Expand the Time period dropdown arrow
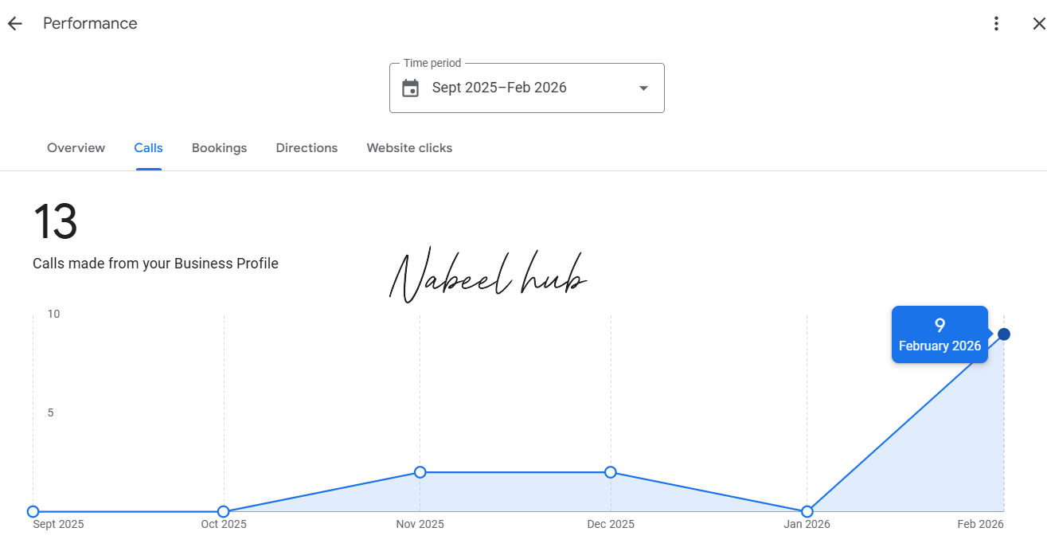The image size is (1047, 559). [643, 88]
